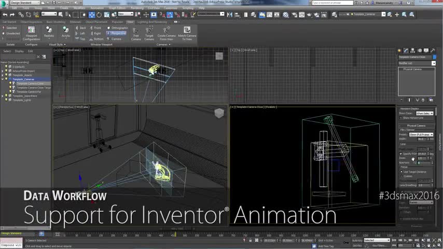The height and width of the screenshot is (249, 443).
Task: Click the Add layer plus icon
Action: tap(397, 15)
